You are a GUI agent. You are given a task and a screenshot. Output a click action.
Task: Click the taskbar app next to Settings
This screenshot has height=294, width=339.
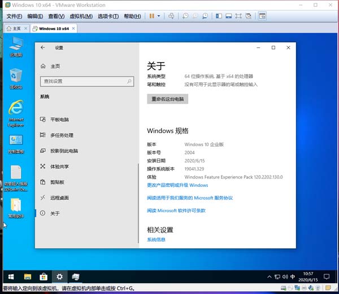point(76,277)
